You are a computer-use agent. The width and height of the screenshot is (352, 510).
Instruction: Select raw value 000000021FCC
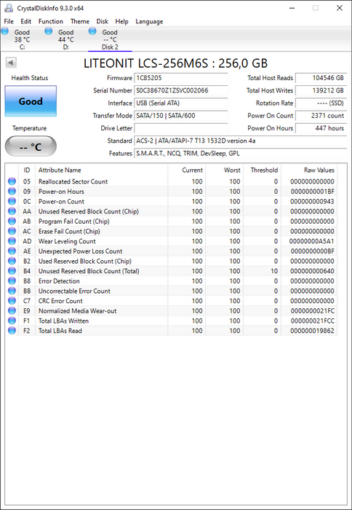pos(313,321)
